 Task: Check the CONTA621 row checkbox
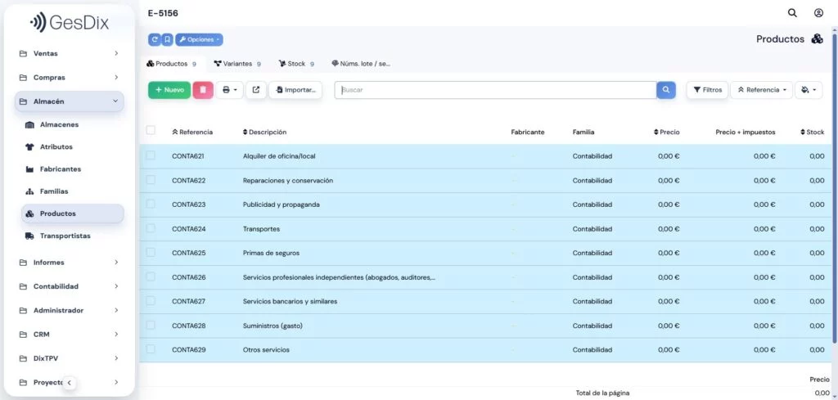151,155
